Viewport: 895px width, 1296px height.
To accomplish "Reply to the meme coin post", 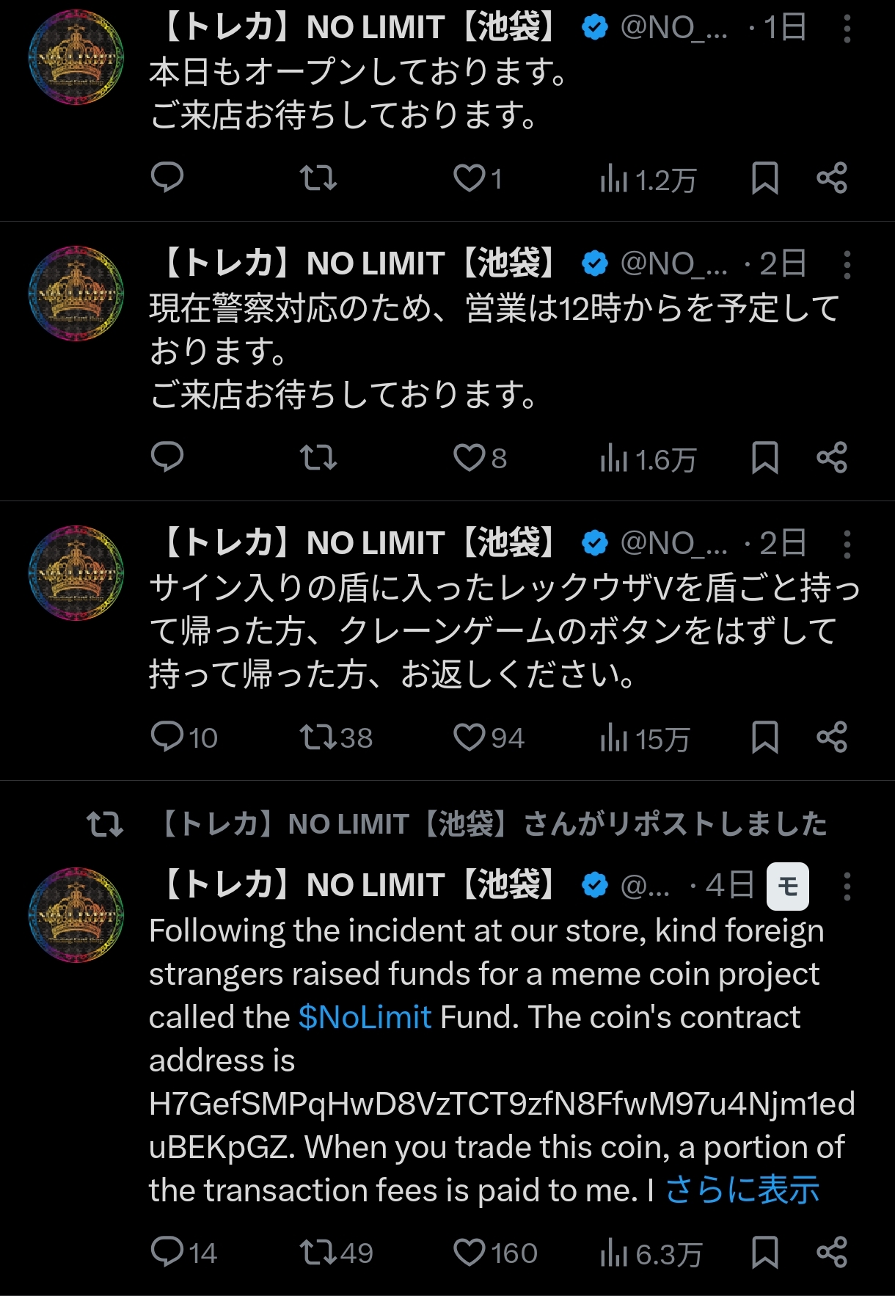I will [x=167, y=1252].
